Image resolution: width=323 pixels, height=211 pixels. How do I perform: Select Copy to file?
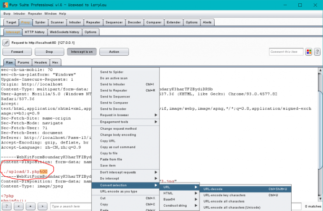(x=125, y=153)
